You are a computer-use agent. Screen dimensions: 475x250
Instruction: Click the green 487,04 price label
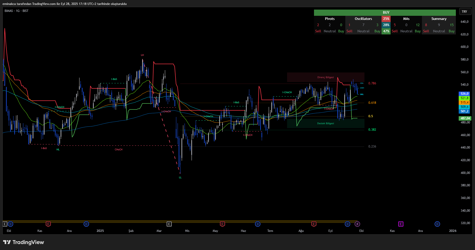click(465, 118)
